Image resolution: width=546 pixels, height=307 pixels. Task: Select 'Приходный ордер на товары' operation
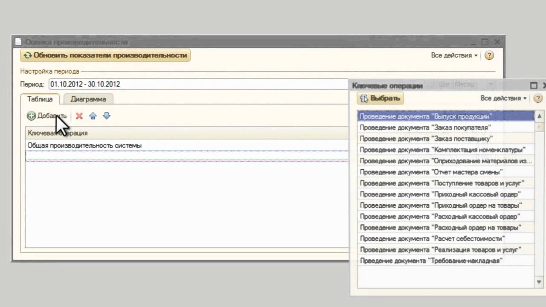click(x=446, y=205)
